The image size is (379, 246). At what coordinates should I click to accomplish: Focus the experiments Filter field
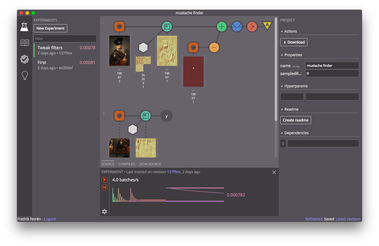(65, 39)
